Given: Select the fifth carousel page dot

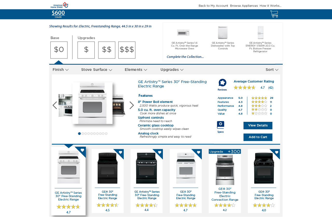Looking at the screenshot, I should click(x=92, y=134).
